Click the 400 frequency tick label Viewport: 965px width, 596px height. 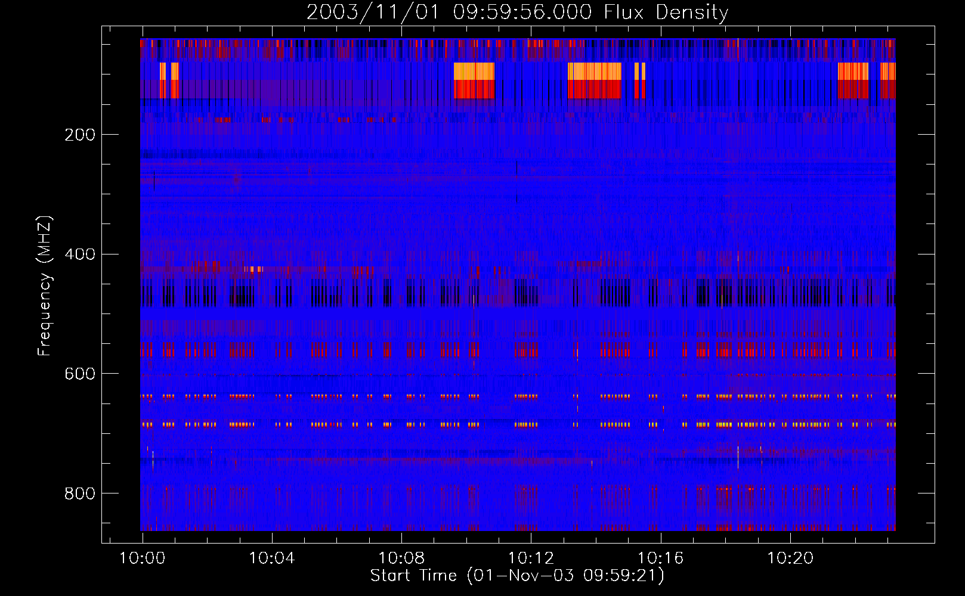point(80,254)
